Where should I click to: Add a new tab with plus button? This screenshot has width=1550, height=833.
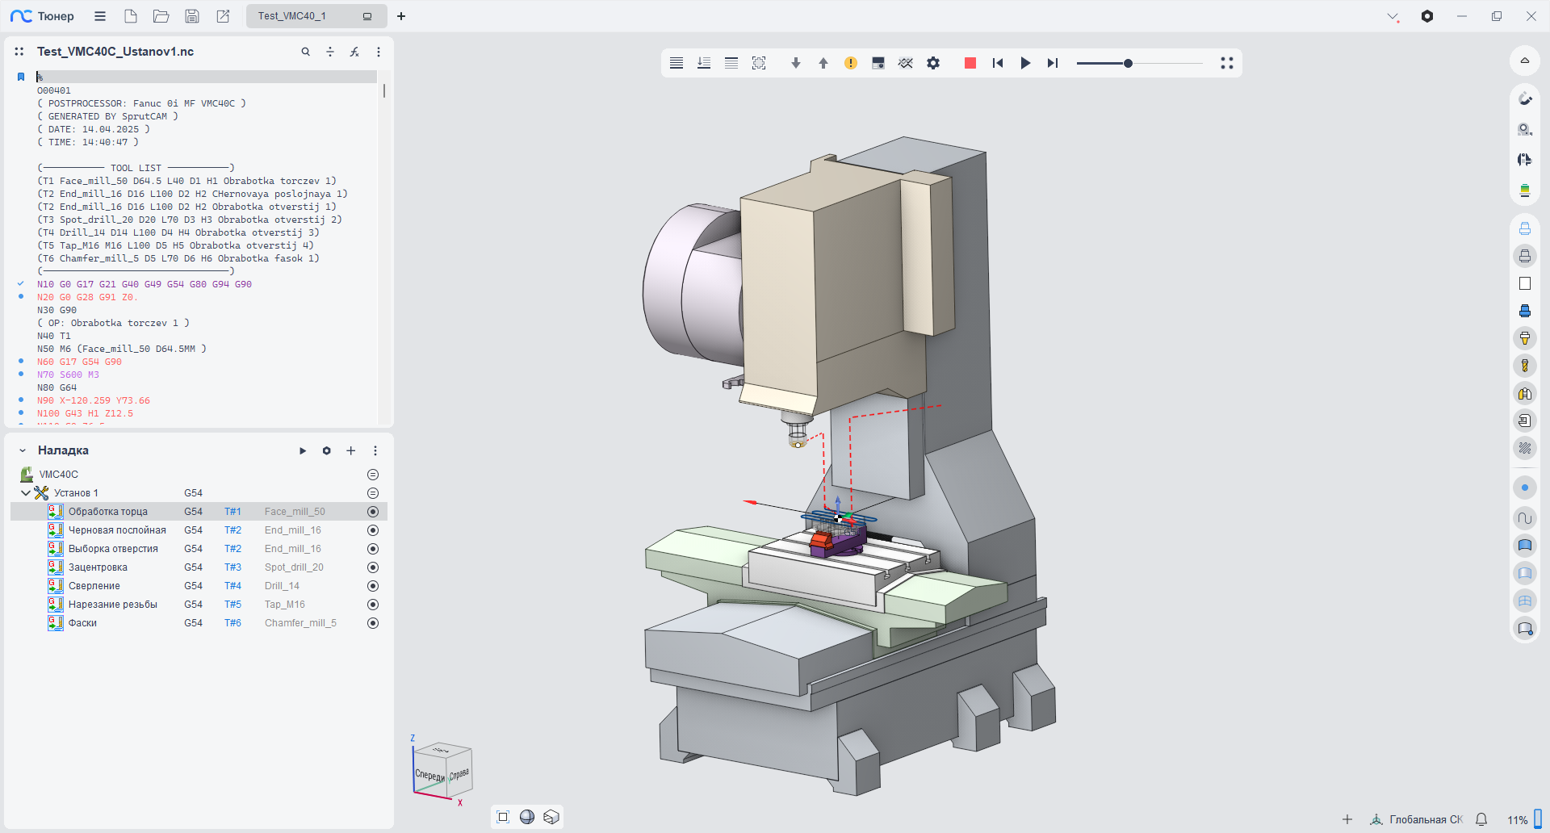pyautogui.click(x=401, y=16)
